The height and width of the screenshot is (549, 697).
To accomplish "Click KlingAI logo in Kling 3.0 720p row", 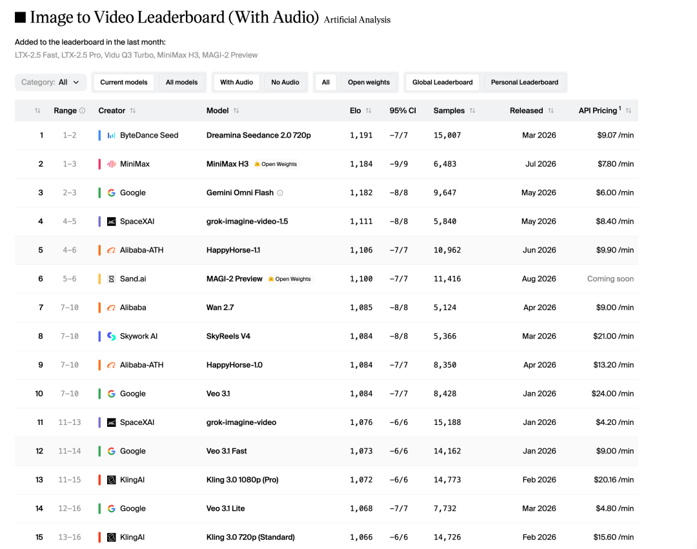I will (112, 537).
